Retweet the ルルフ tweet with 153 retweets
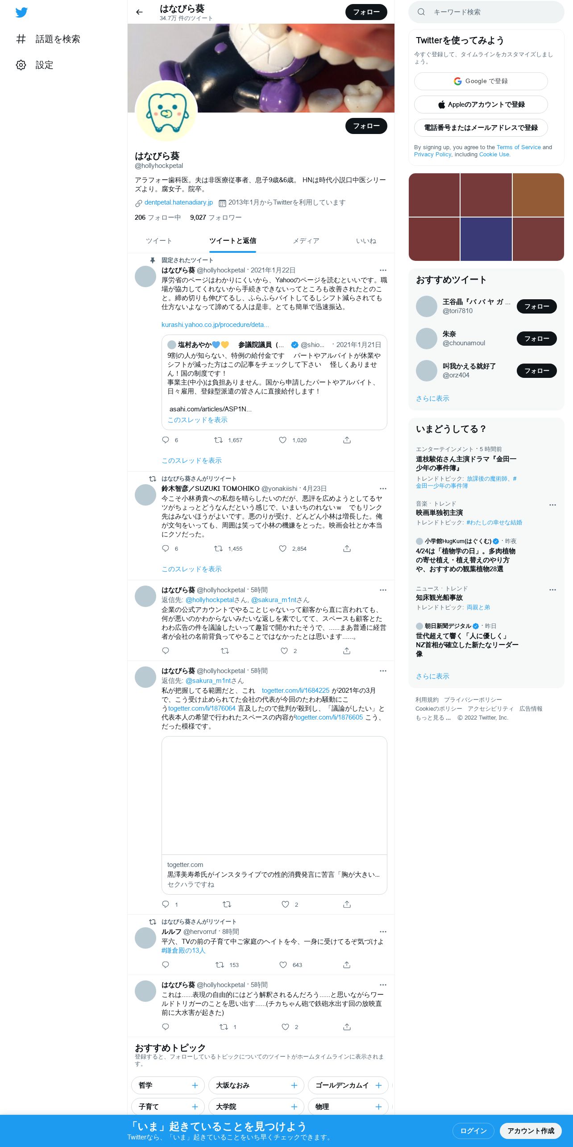Screen dimensions: 573x1147 pyautogui.click(x=220, y=965)
